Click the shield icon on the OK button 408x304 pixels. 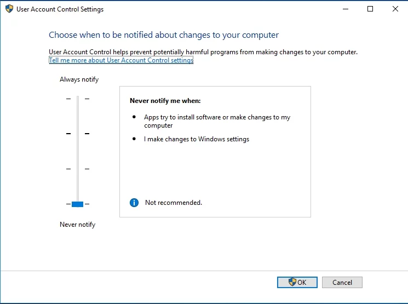(x=292, y=282)
